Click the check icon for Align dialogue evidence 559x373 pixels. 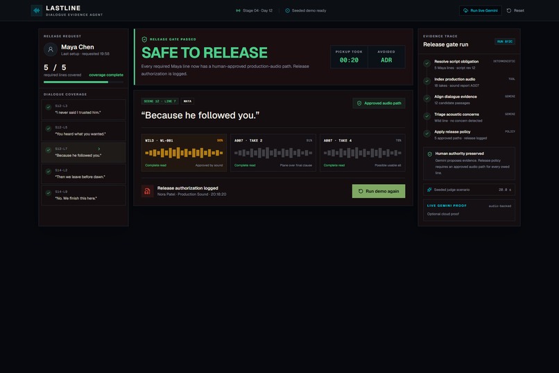427,99
